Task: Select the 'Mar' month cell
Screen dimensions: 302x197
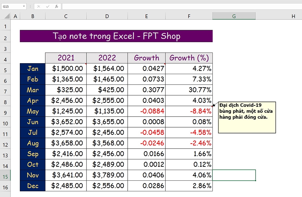Action: coord(33,90)
